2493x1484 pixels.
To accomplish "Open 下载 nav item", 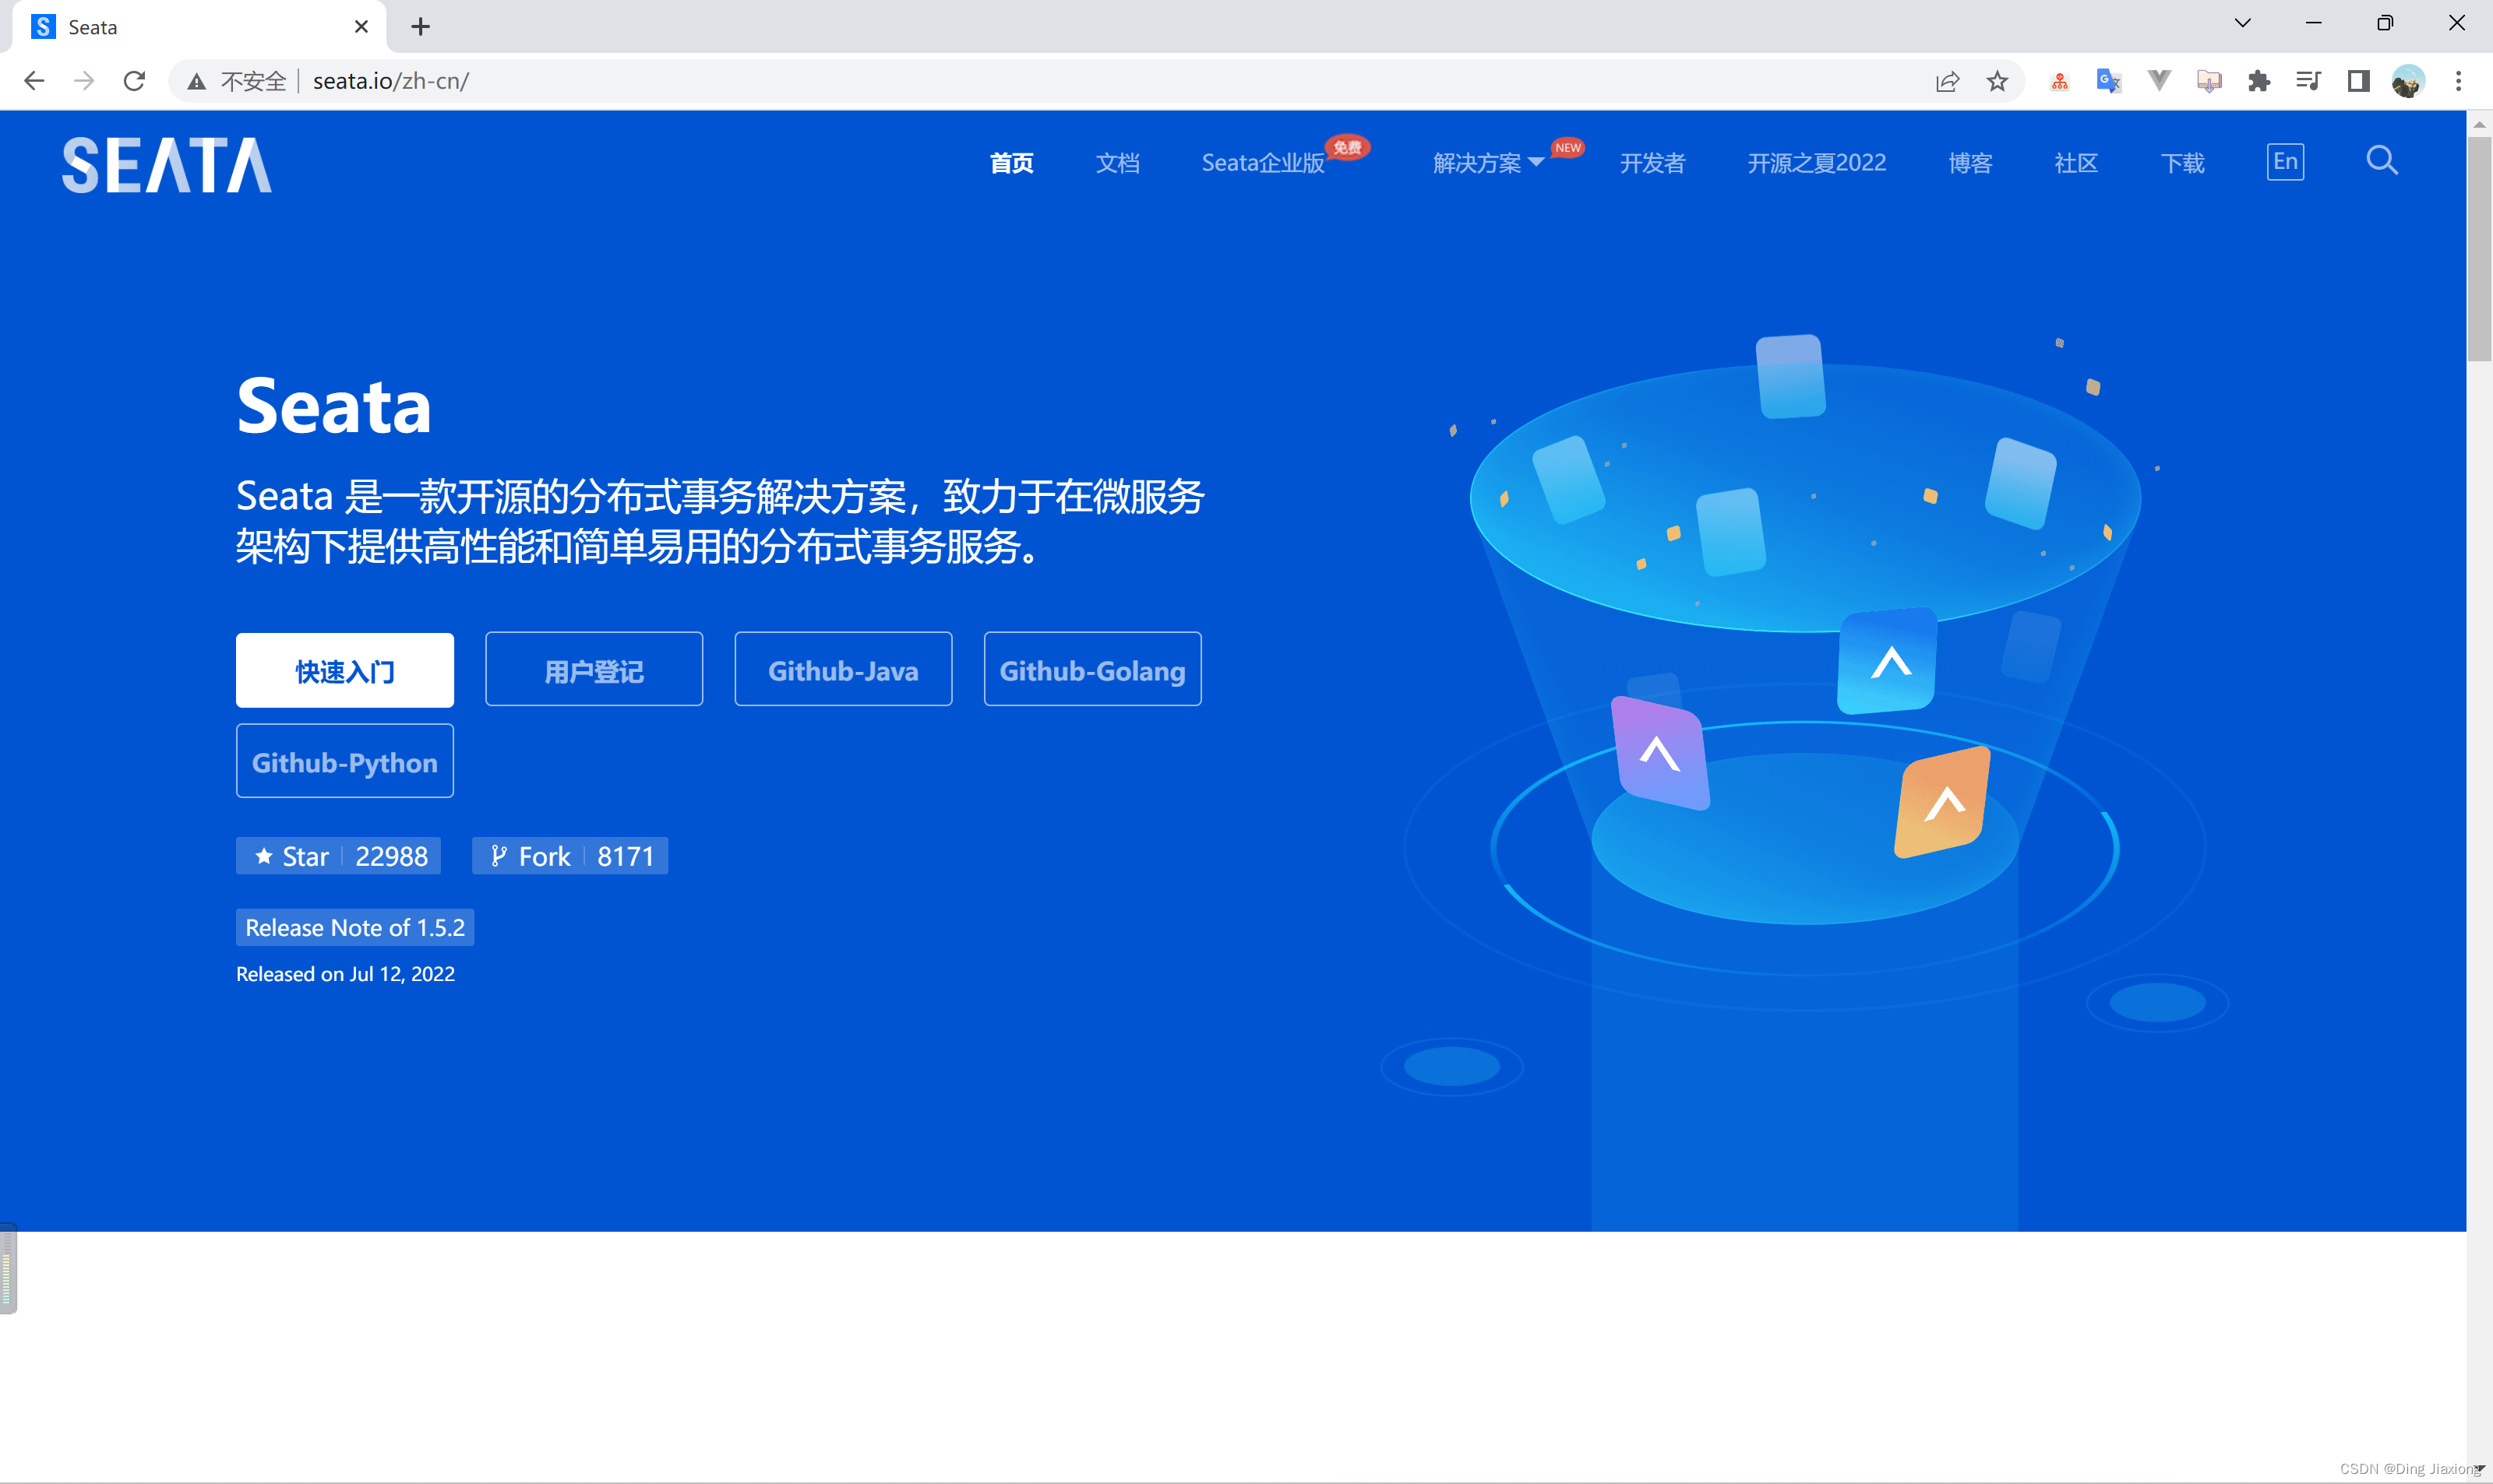I will (2183, 163).
